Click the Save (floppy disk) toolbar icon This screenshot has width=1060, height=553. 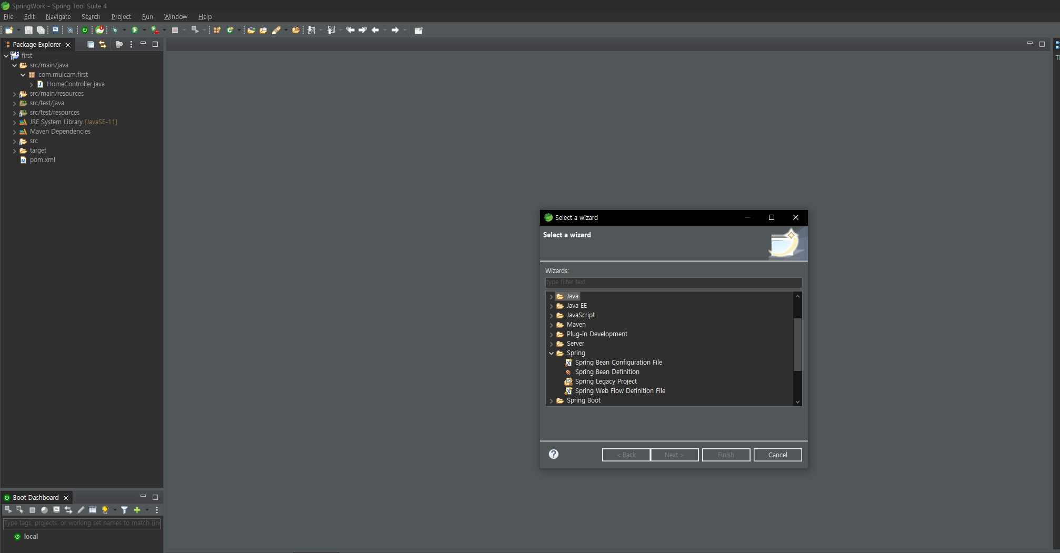click(28, 30)
